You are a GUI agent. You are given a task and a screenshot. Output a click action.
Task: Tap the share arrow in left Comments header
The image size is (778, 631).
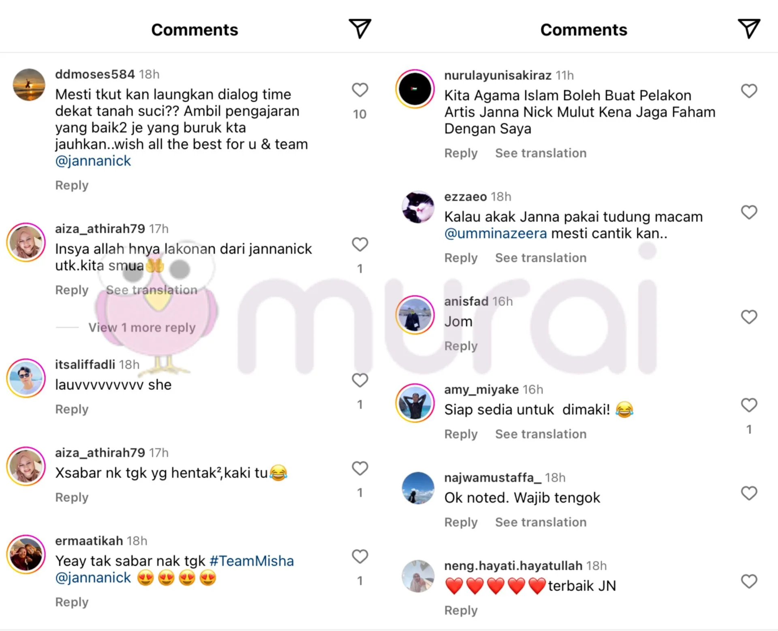pyautogui.click(x=360, y=29)
